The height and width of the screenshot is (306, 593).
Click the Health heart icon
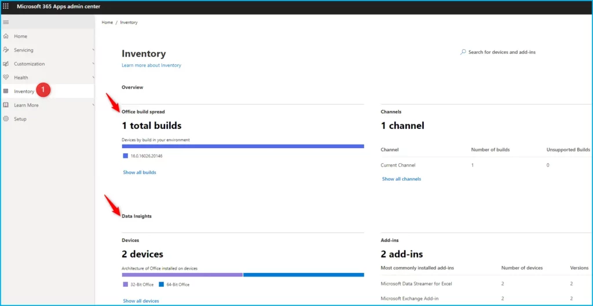click(x=6, y=78)
